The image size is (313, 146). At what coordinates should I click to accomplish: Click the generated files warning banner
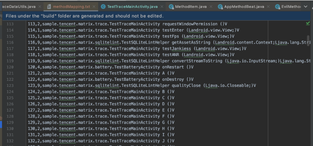[157, 16]
